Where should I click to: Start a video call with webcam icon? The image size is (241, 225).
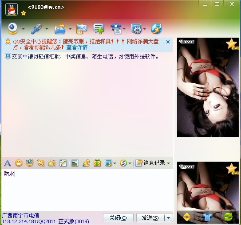click(13, 28)
